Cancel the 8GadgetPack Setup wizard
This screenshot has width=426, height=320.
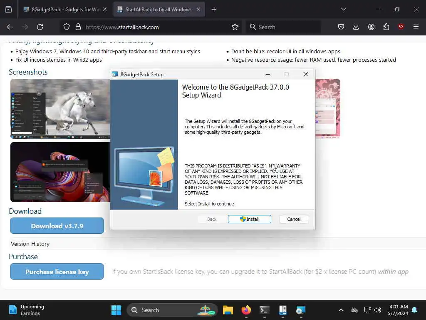point(294,219)
